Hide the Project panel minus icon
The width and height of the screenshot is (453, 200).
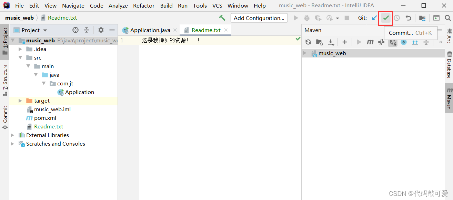tap(112, 30)
